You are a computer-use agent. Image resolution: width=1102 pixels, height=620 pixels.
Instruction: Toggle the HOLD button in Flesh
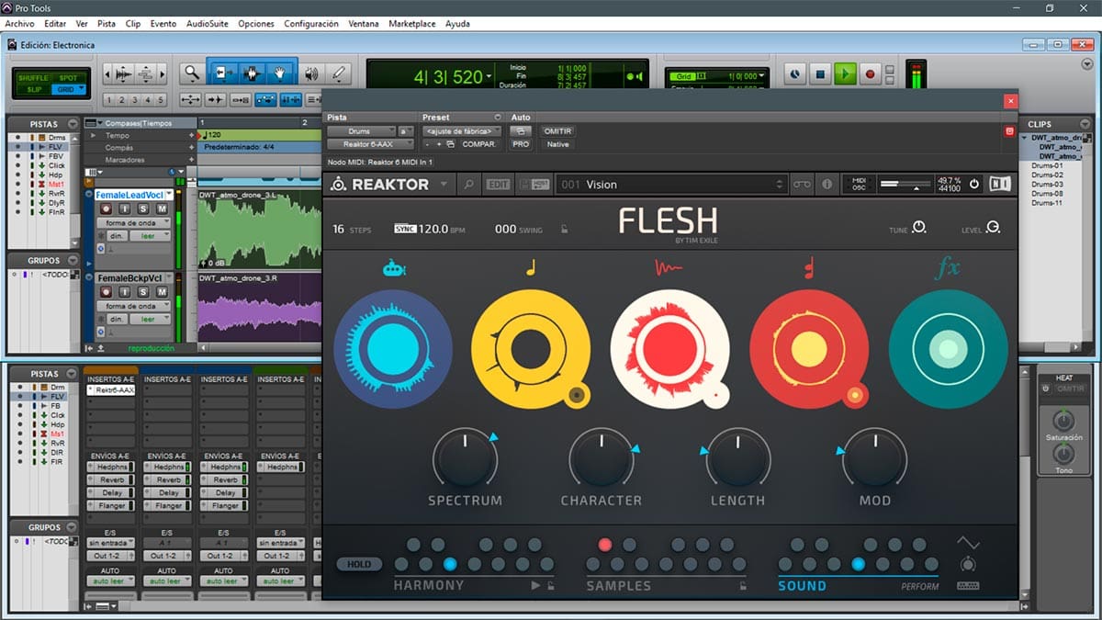coord(360,564)
